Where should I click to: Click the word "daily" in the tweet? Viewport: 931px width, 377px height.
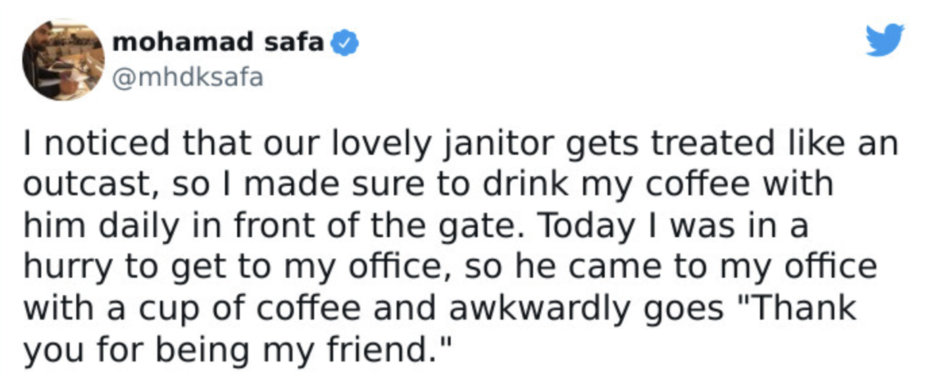pos(135,227)
